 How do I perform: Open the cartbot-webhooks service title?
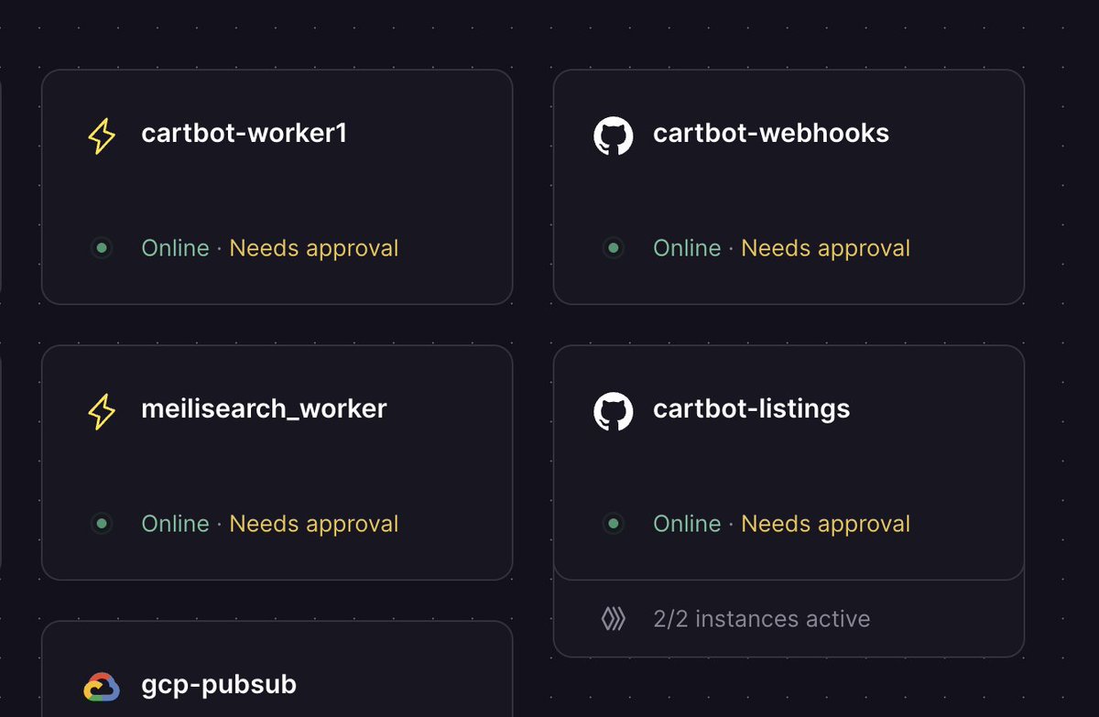[771, 134]
